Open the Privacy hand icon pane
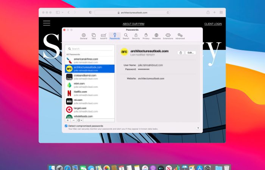The width and height of the screenshot is (265, 170). 146,36
